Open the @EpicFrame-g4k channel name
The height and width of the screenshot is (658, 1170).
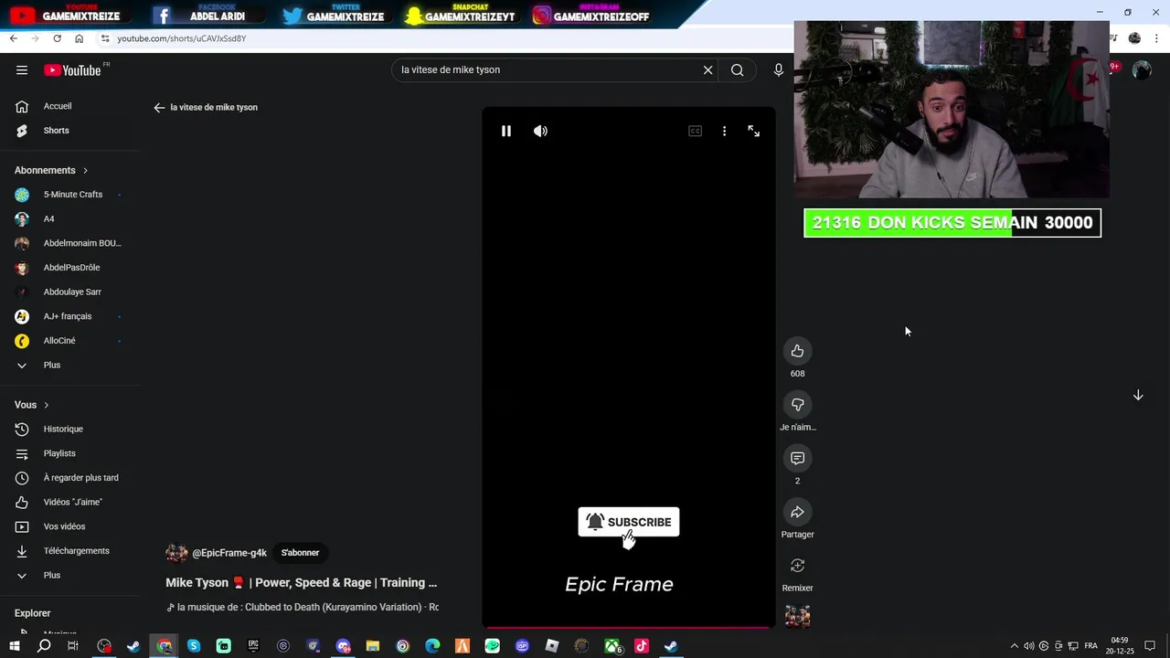pos(229,553)
